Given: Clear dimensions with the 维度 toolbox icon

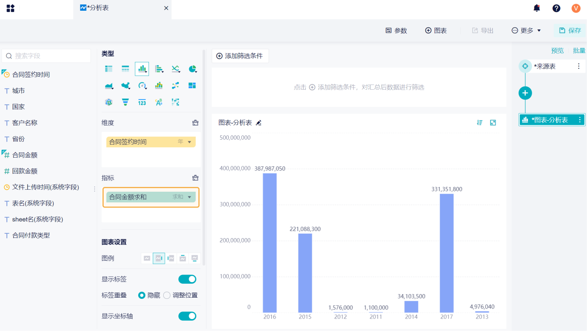Looking at the screenshot, I should point(195,123).
